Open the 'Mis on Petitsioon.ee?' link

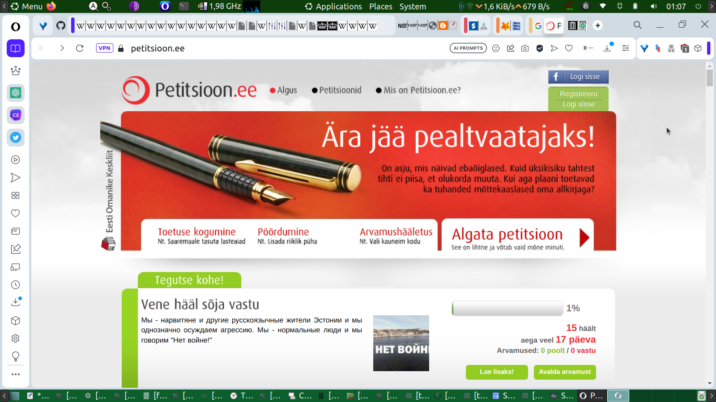(x=418, y=90)
